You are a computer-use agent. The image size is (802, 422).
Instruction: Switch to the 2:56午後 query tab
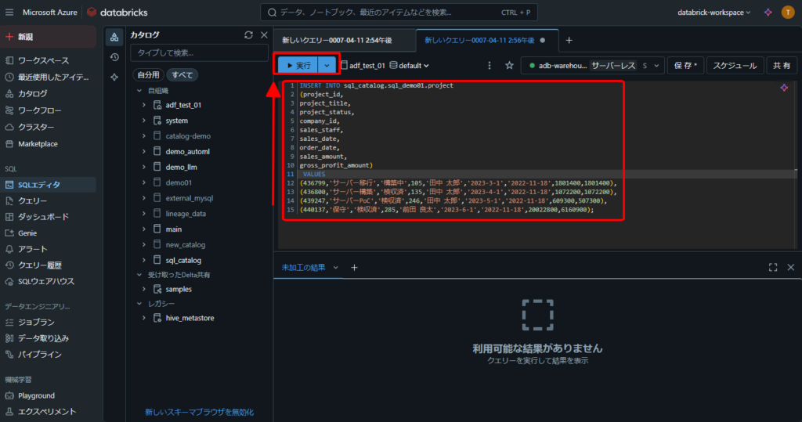479,41
